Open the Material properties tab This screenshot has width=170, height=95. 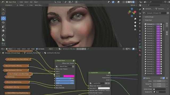tap(140, 50)
